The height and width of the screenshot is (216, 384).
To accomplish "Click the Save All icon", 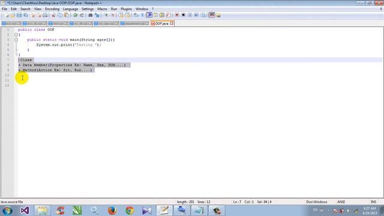I will pyautogui.click(x=25, y=15).
